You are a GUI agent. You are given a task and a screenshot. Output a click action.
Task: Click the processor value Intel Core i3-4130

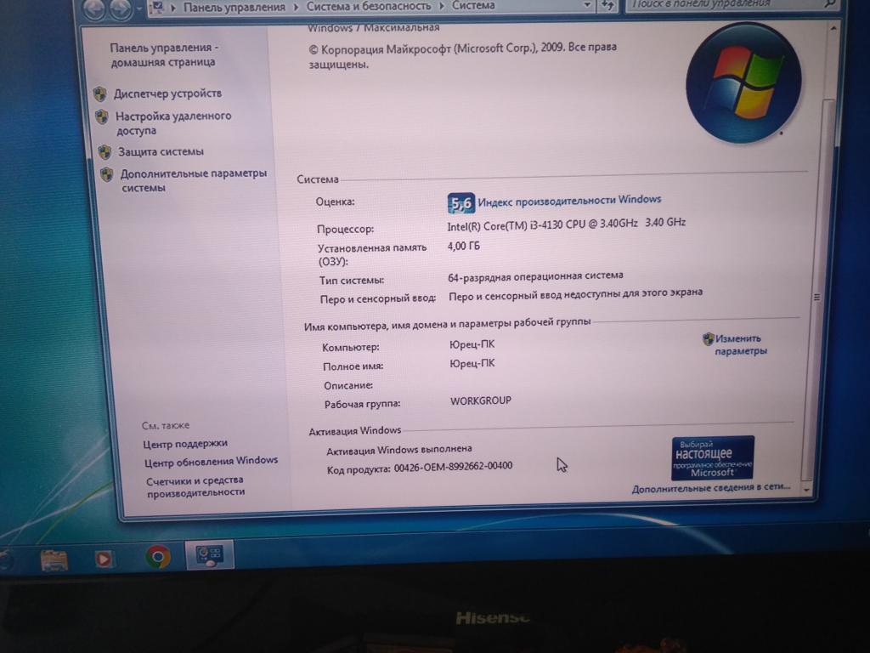tap(567, 224)
